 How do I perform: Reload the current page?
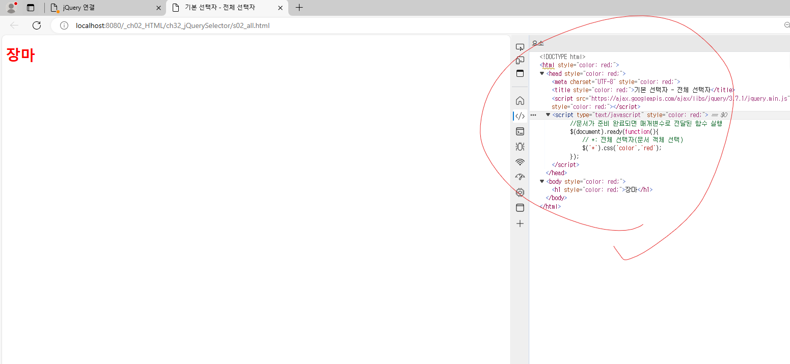point(37,25)
